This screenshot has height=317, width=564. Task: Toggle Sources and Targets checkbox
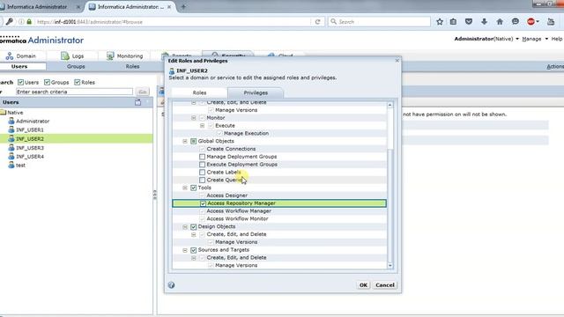tap(194, 250)
